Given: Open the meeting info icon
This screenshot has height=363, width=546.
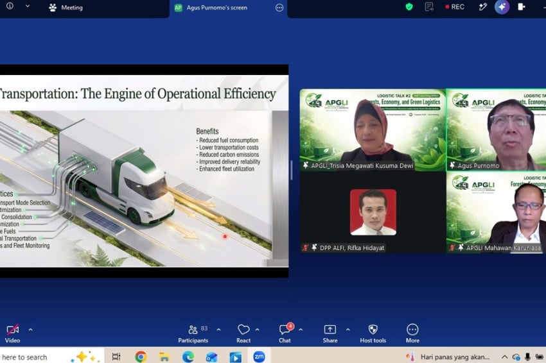Looking at the screenshot, I should tap(10, 6).
